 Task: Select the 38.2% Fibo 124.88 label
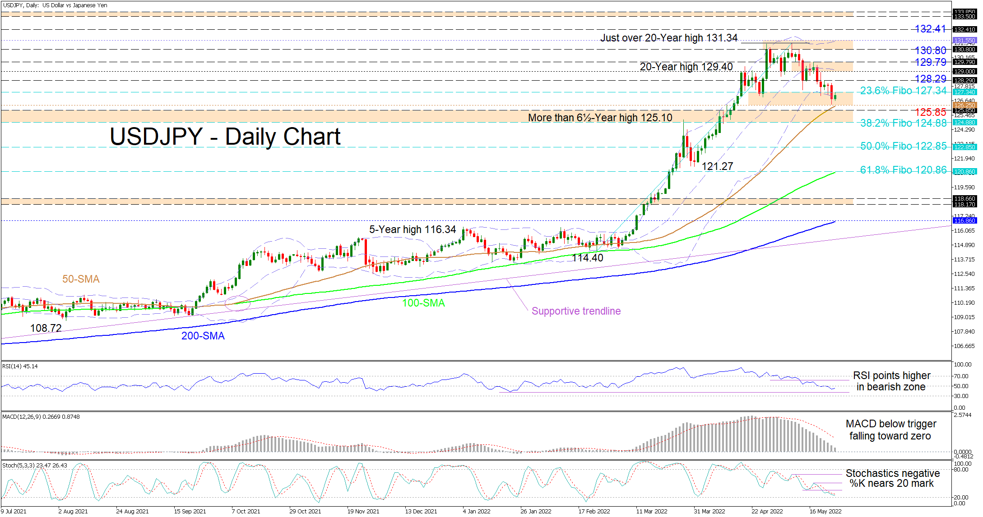point(903,123)
